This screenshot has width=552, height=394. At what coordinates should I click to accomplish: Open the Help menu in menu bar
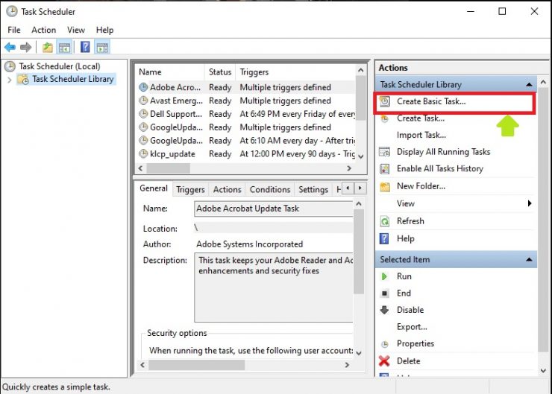[x=104, y=30]
